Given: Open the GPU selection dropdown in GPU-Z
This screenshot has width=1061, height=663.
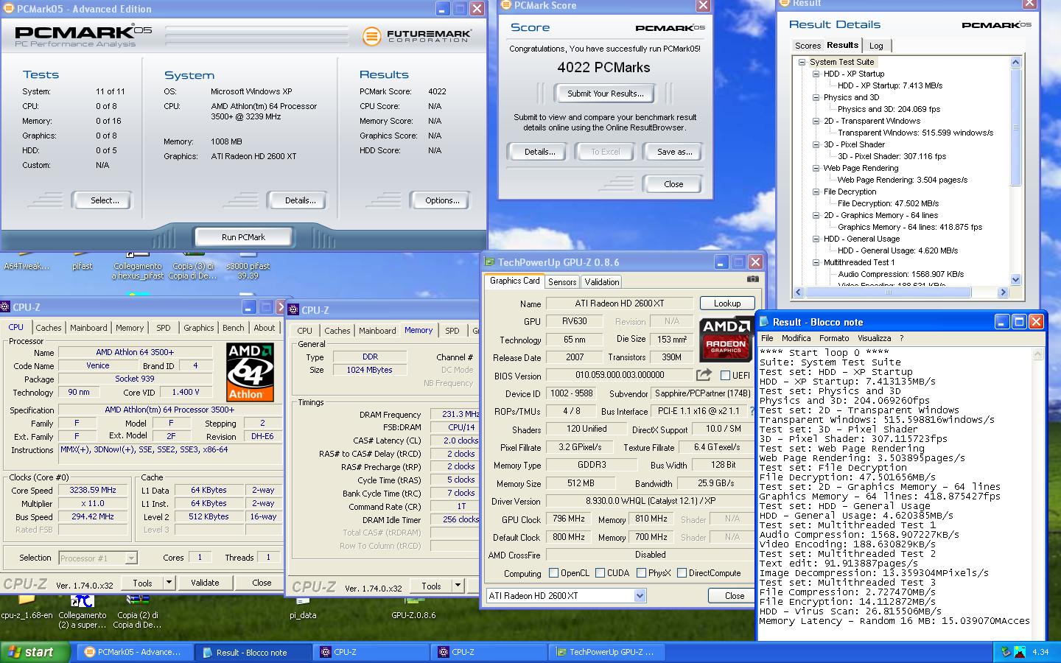Looking at the screenshot, I should (x=639, y=595).
